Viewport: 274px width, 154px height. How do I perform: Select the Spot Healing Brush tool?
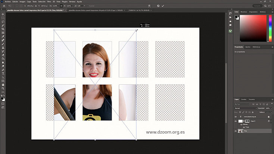pyautogui.click(x=3, y=40)
